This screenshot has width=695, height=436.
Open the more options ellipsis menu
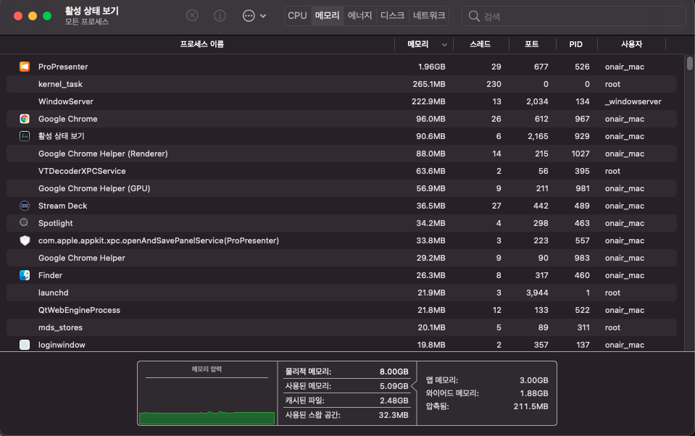[x=254, y=16]
